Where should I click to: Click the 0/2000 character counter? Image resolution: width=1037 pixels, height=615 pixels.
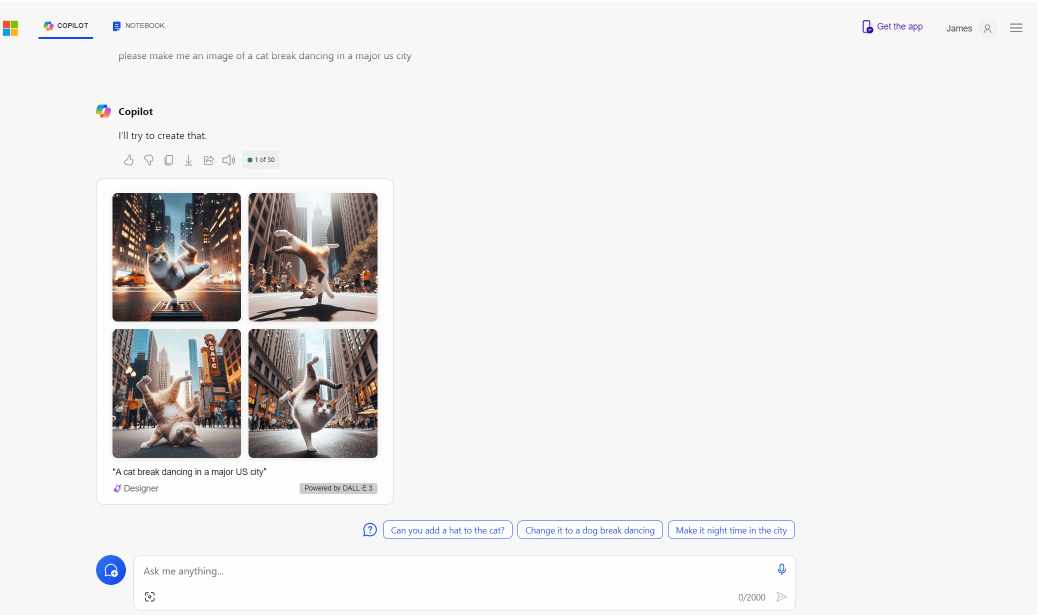tap(751, 597)
